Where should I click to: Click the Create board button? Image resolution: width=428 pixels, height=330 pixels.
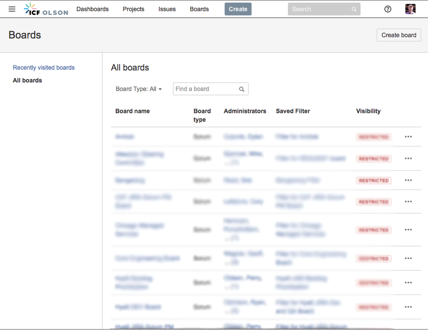(x=399, y=35)
